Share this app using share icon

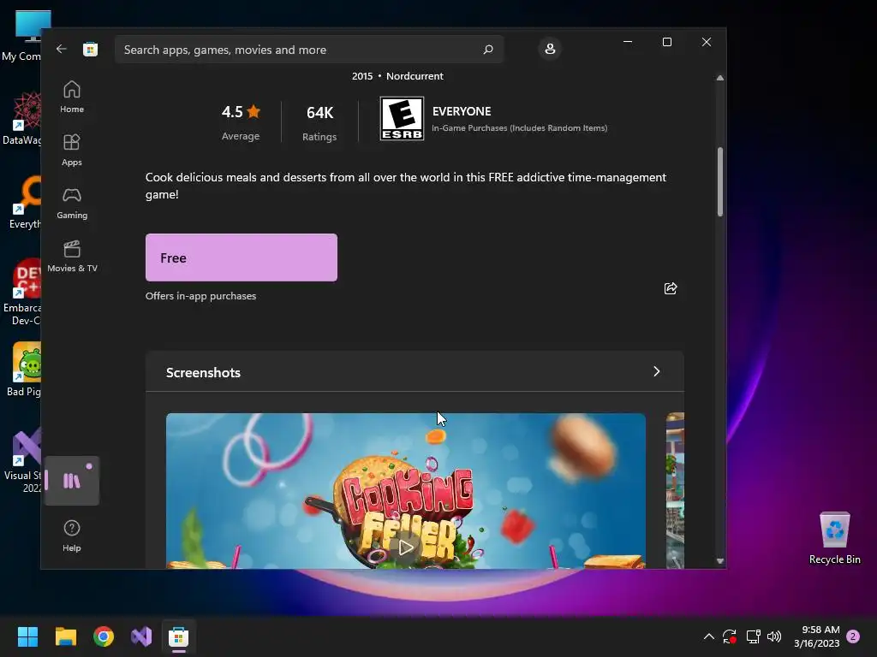tap(670, 288)
